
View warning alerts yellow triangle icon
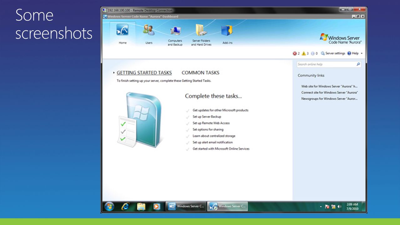pos(304,53)
